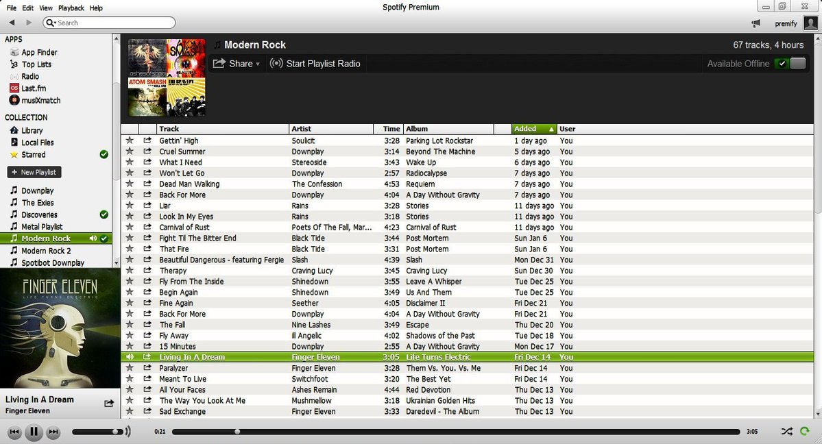822x444 pixels.
Task: Star the track Gettin' High
Action: (130, 140)
